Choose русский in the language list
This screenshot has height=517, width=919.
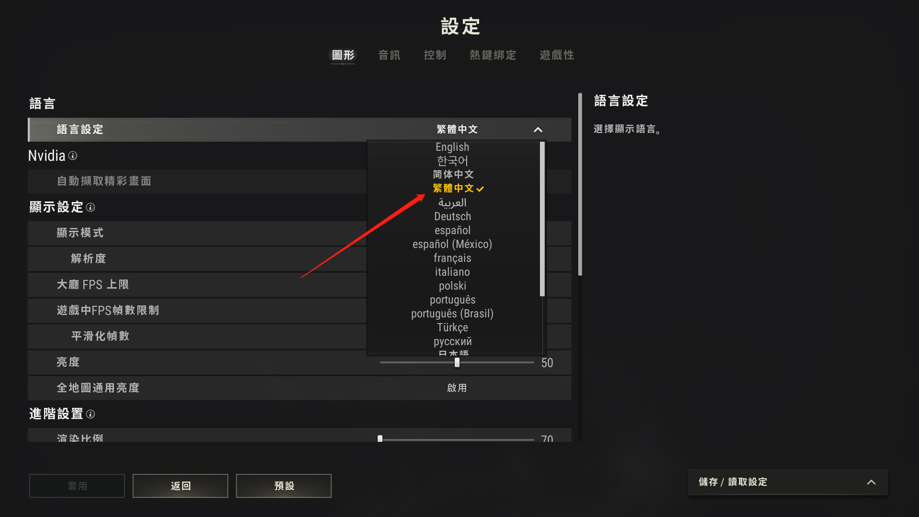tap(452, 341)
